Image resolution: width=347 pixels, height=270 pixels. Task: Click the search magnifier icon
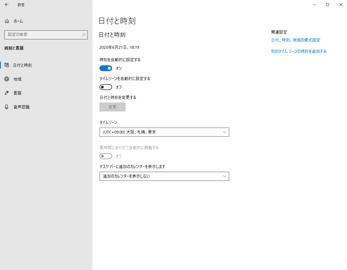[83, 35]
